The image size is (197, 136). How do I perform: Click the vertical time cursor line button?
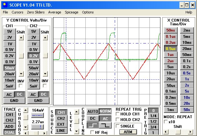[x=38, y=127]
